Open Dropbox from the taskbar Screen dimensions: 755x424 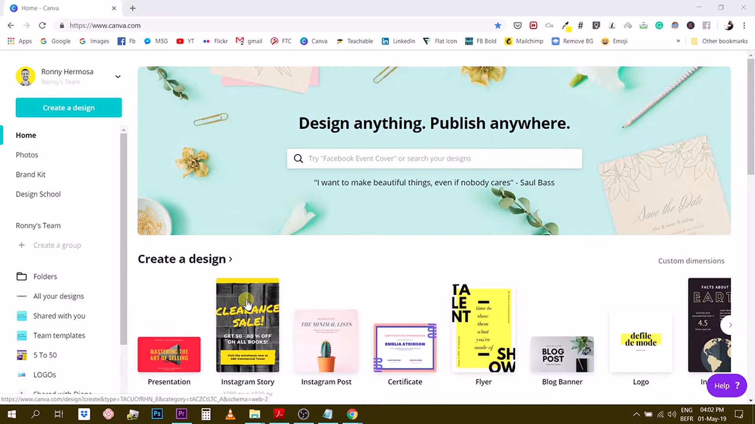pos(84,414)
